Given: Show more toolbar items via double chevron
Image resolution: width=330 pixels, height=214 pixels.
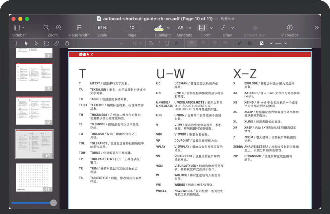Looking at the screenshot, I should click(x=316, y=28).
